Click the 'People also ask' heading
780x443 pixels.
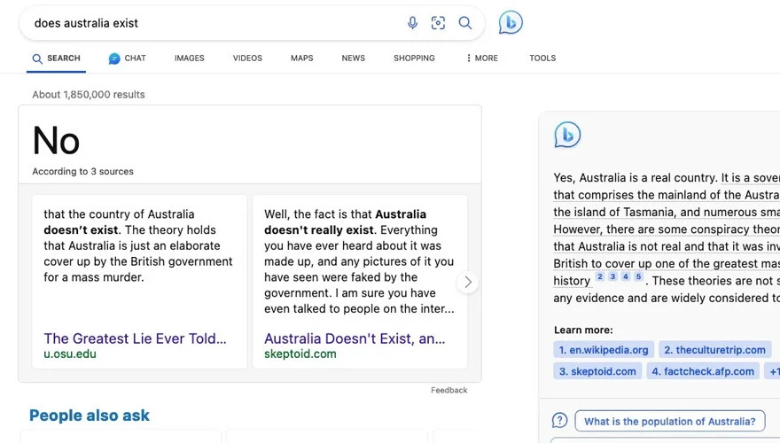90,416
